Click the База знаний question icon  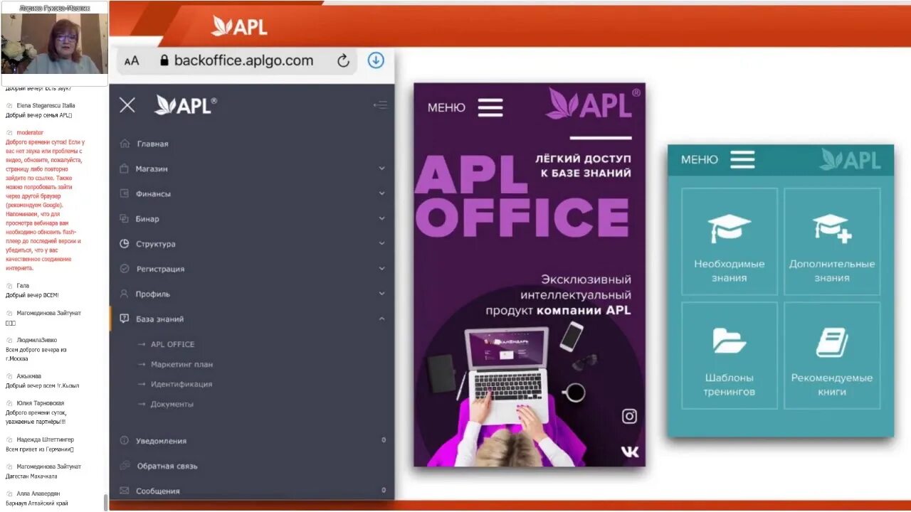125,319
